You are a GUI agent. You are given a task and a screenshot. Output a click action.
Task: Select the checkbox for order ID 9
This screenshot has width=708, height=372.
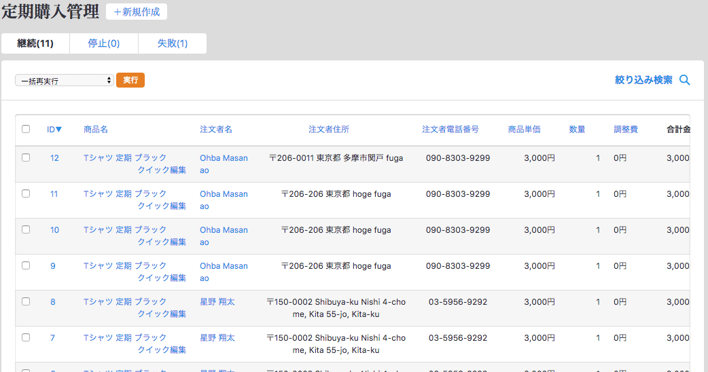(x=26, y=265)
